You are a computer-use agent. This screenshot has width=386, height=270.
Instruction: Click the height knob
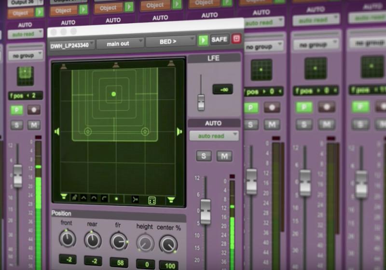(x=145, y=243)
